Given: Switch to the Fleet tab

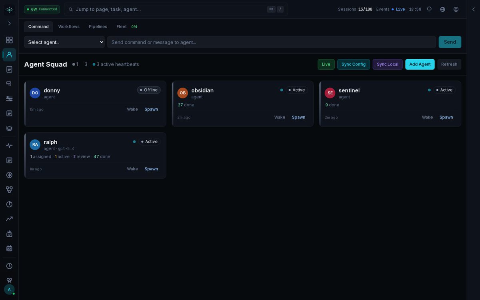Looking at the screenshot, I should (127, 26).
